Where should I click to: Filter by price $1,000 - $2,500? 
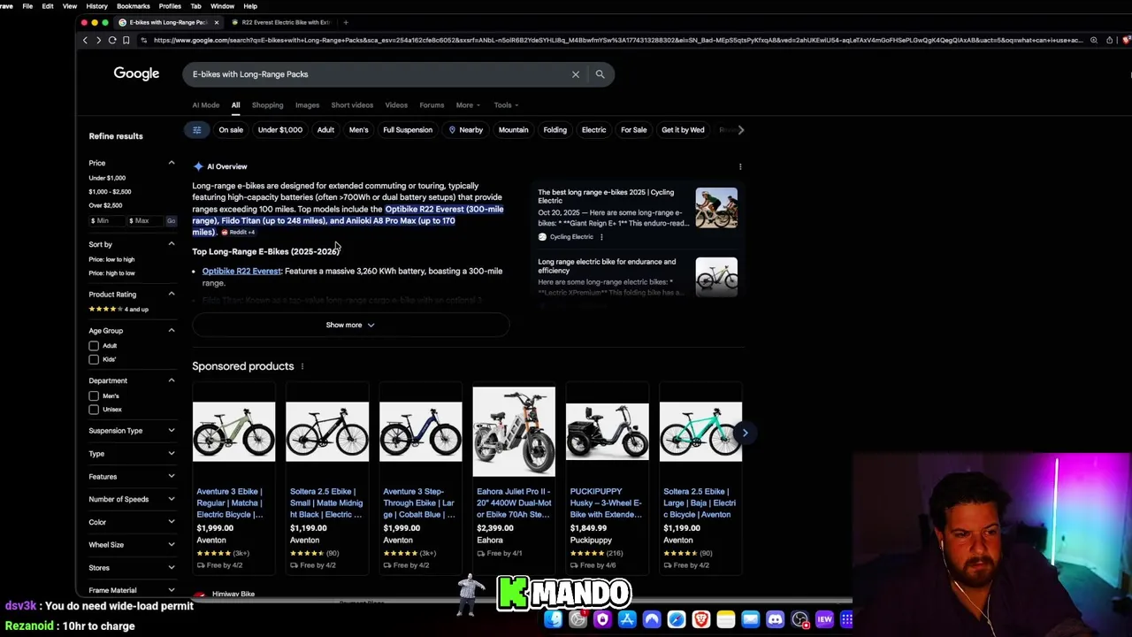pos(110,192)
